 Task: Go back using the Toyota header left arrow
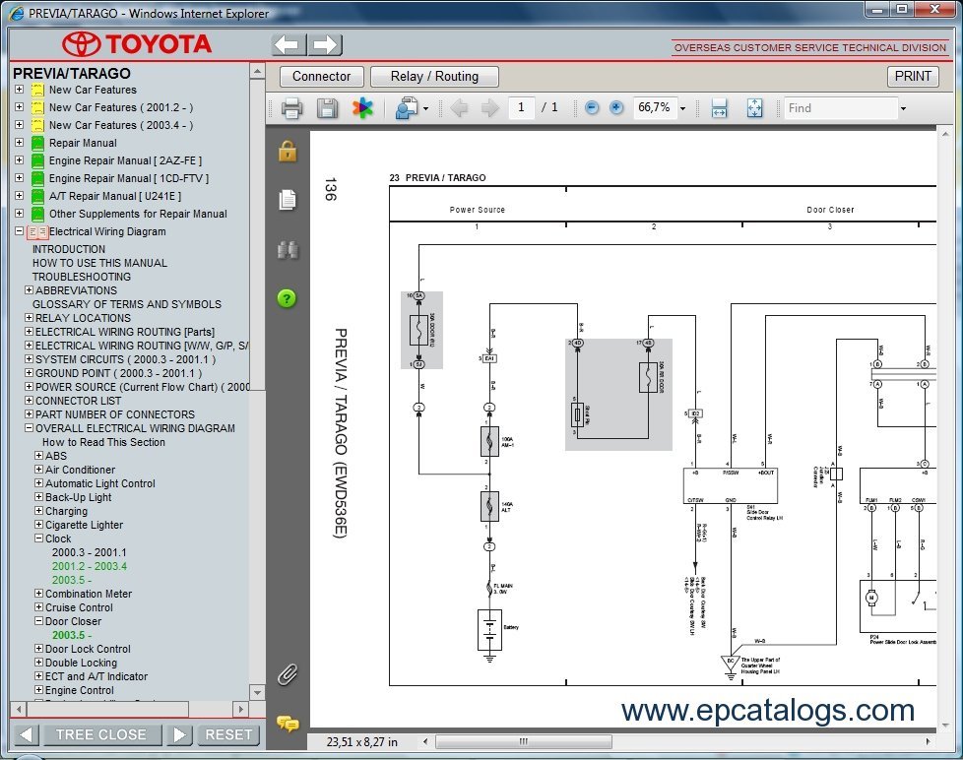[288, 45]
